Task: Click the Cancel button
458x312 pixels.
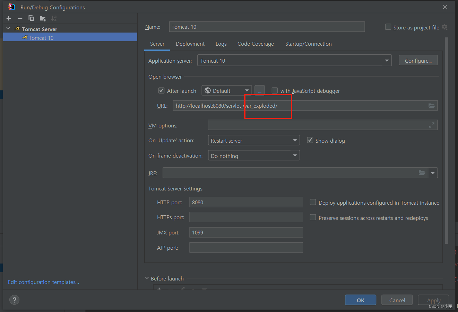Action: click(x=397, y=300)
